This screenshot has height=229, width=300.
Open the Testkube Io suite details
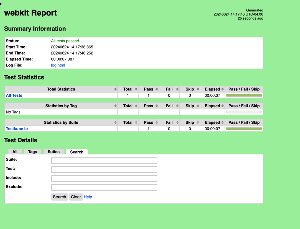[17, 129]
